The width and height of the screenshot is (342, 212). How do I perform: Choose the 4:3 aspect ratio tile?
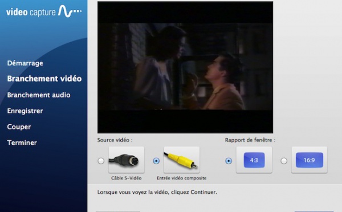[x=254, y=160]
